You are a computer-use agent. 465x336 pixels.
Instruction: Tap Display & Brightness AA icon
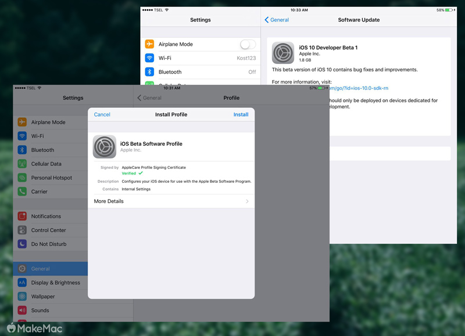tap(22, 283)
